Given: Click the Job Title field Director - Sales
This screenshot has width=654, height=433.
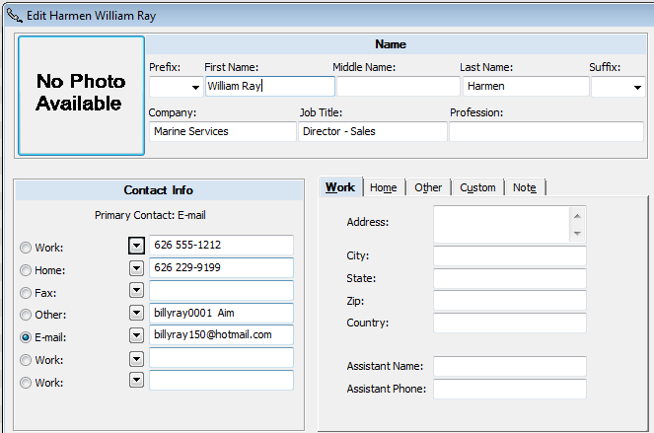Looking at the screenshot, I should [x=373, y=131].
